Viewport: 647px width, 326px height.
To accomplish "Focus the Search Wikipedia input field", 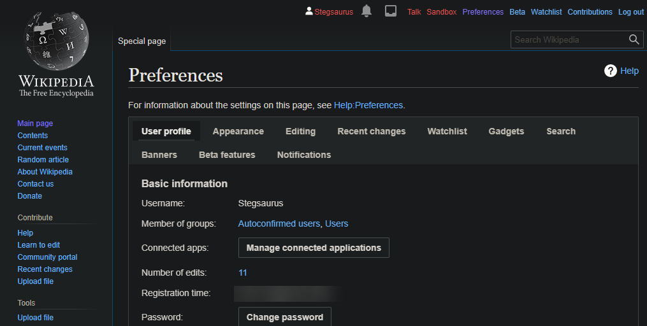I will 567,39.
